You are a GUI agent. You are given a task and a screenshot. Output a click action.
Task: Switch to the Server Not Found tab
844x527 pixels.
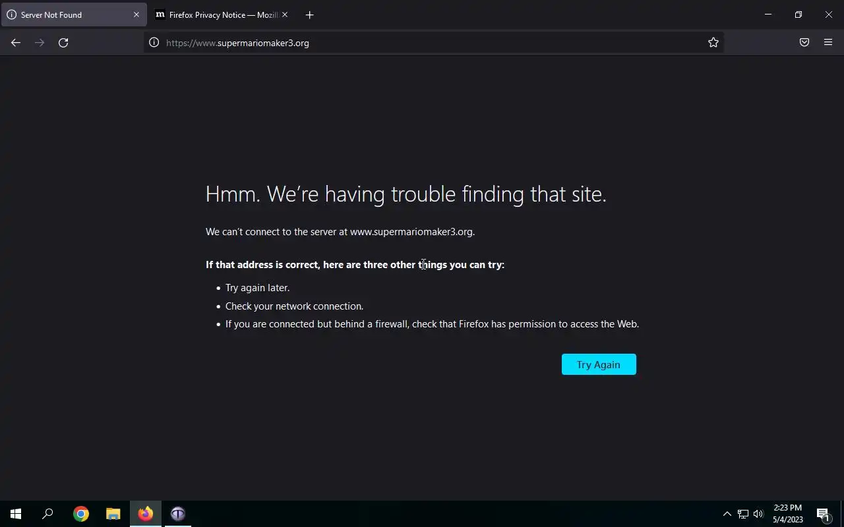tap(74, 14)
